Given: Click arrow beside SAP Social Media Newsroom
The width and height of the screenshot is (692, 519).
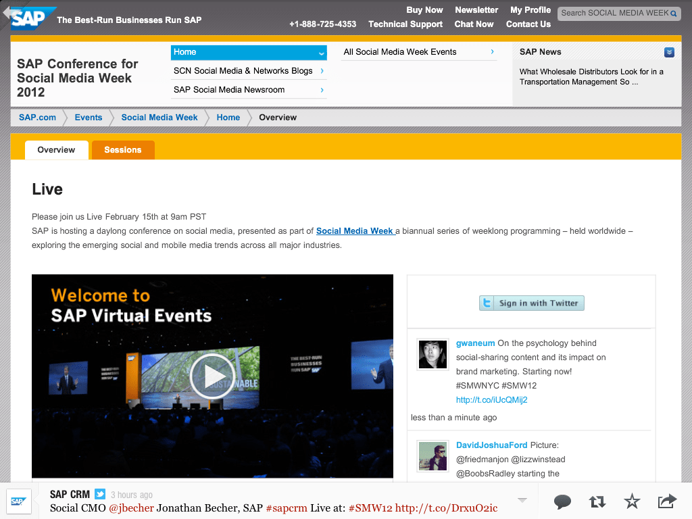Looking at the screenshot, I should tap(322, 90).
